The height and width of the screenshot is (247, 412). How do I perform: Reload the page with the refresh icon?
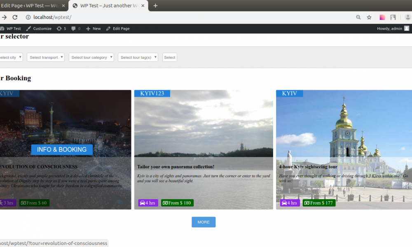coord(15,17)
